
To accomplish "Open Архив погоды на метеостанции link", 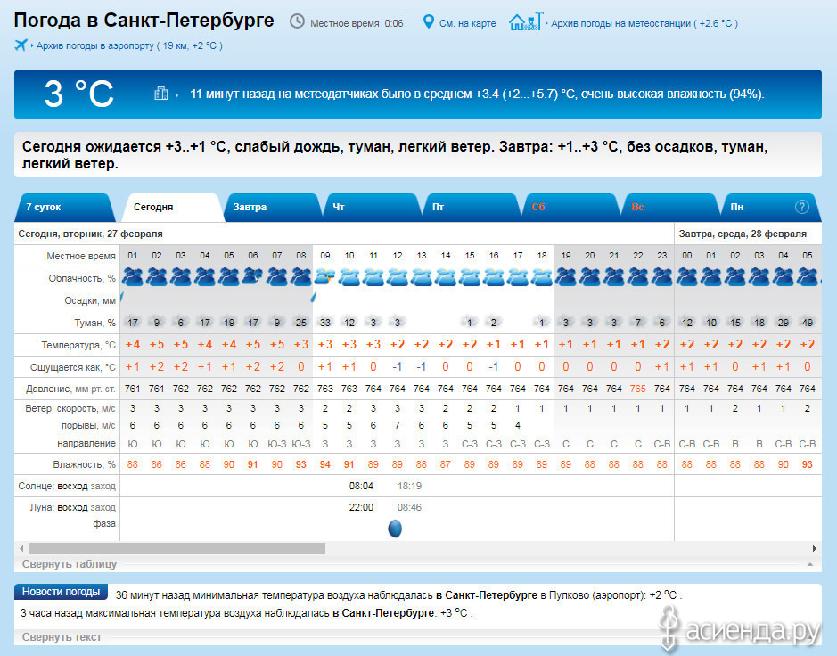I will coord(644,23).
